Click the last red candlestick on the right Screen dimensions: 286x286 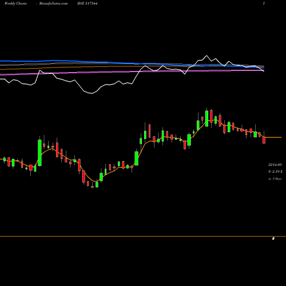pos(264,140)
